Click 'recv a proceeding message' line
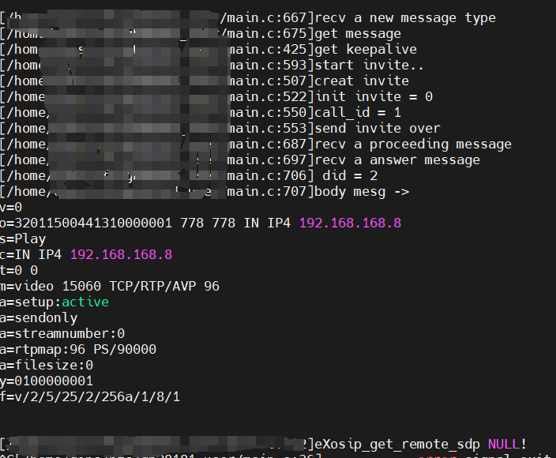The height and width of the screenshot is (458, 556). [413, 145]
